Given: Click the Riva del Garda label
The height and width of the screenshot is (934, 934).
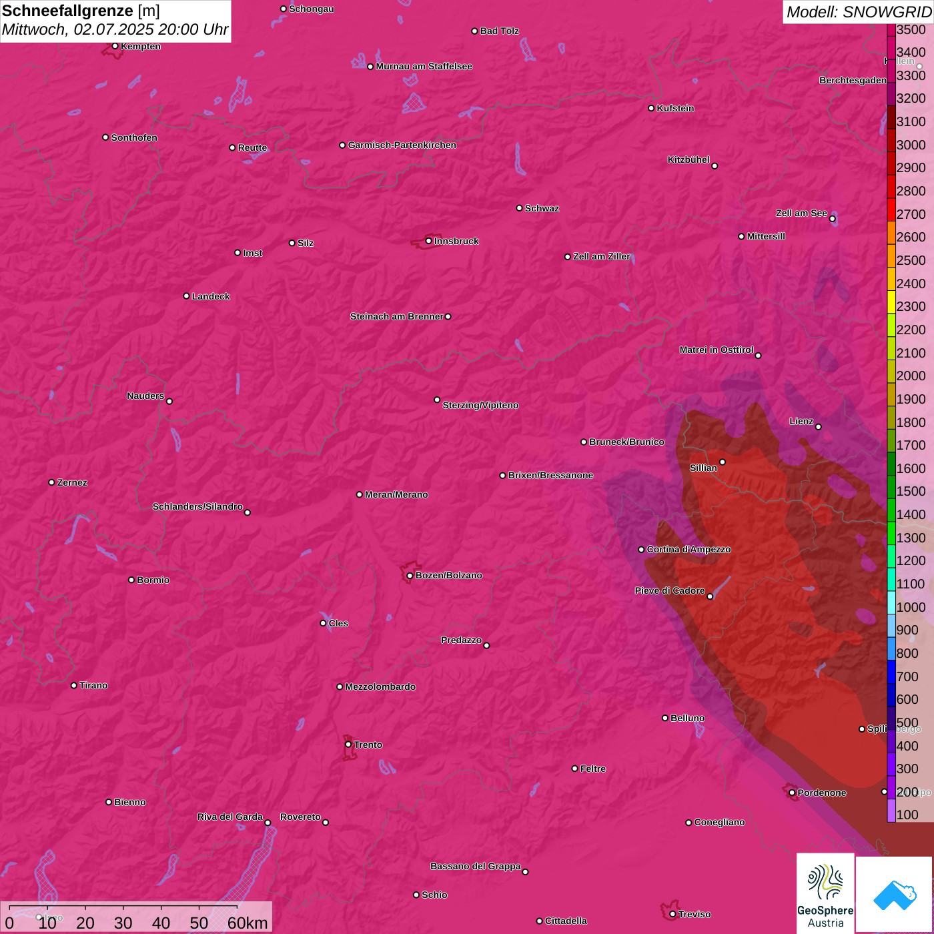Looking at the screenshot, I should click(x=230, y=817).
